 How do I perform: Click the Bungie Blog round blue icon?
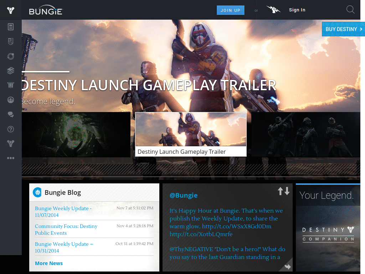[x=37, y=192]
